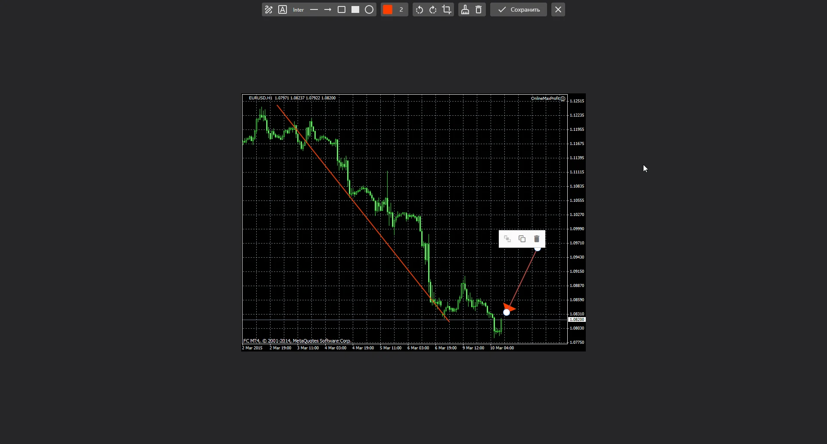Screen dimensions: 827x444
Task: Click the 1.07750 price axis label
Action: (577, 342)
